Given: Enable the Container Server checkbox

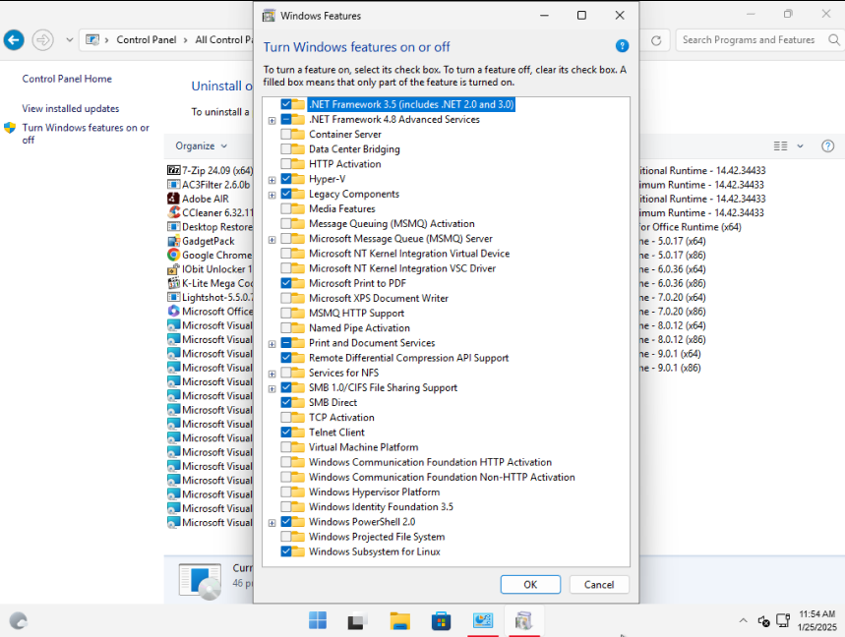Looking at the screenshot, I should [286, 134].
